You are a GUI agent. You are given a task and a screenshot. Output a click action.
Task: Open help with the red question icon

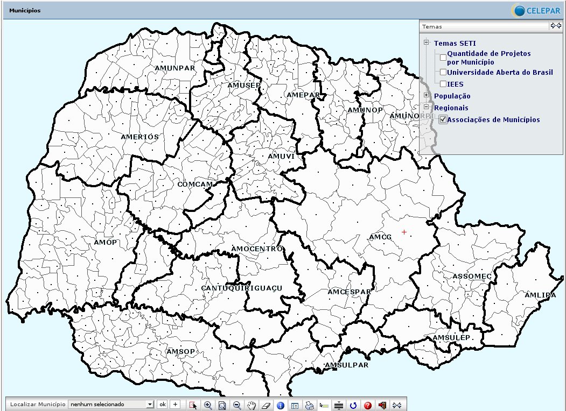(368, 405)
